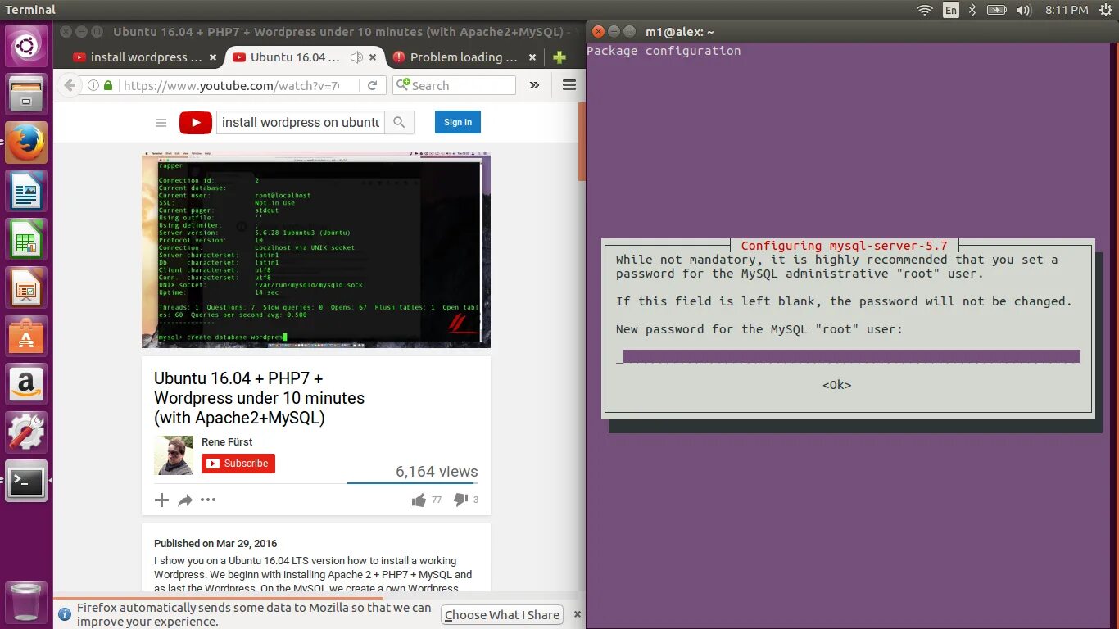Click the Ubuntu 16.04 + PHP7 video title
The height and width of the screenshot is (629, 1119).
pyautogui.click(x=259, y=398)
